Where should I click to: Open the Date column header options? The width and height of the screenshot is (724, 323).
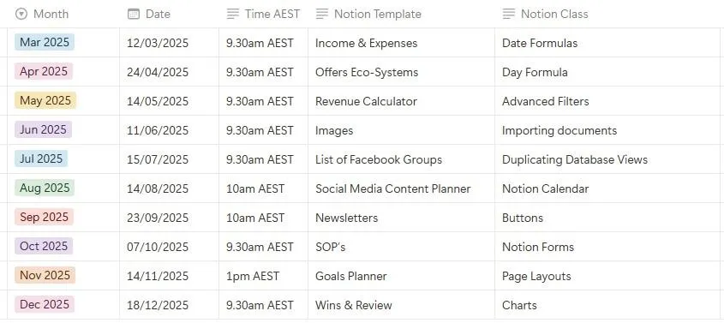tap(169, 14)
